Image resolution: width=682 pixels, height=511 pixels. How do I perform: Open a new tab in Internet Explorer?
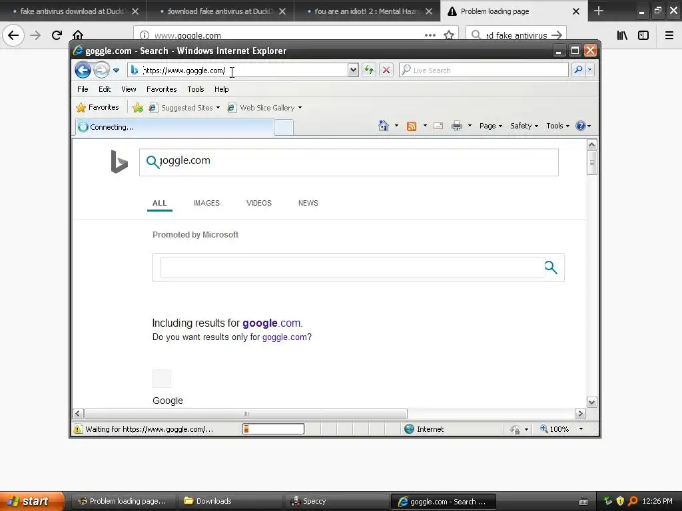tap(284, 127)
